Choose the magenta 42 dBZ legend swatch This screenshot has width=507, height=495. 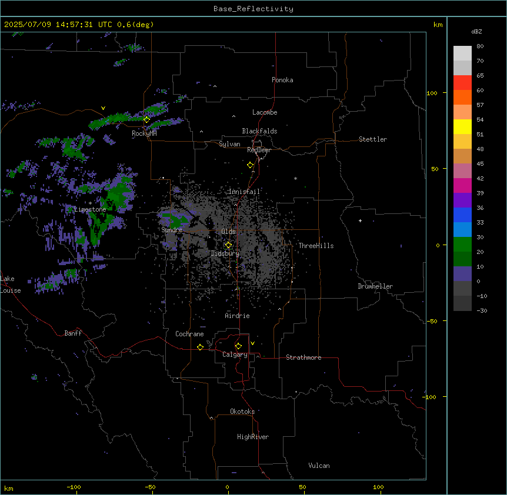(462, 185)
